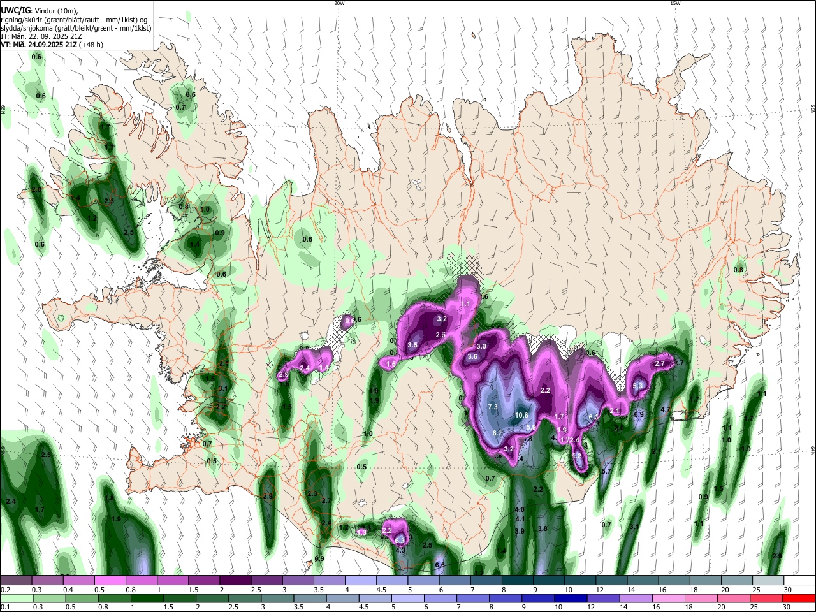
Task: Pick the dull mauve swatch starting the snow legend
Action: pyautogui.click(x=16, y=580)
